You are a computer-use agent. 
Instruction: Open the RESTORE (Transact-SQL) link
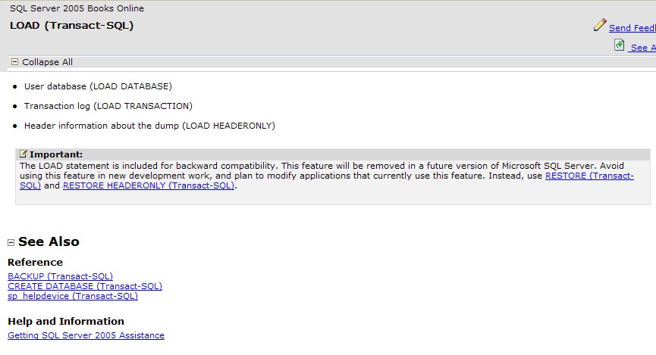pos(589,176)
